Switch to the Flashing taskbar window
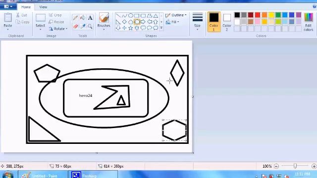The width and height of the screenshot is (317, 178). (x=93, y=175)
